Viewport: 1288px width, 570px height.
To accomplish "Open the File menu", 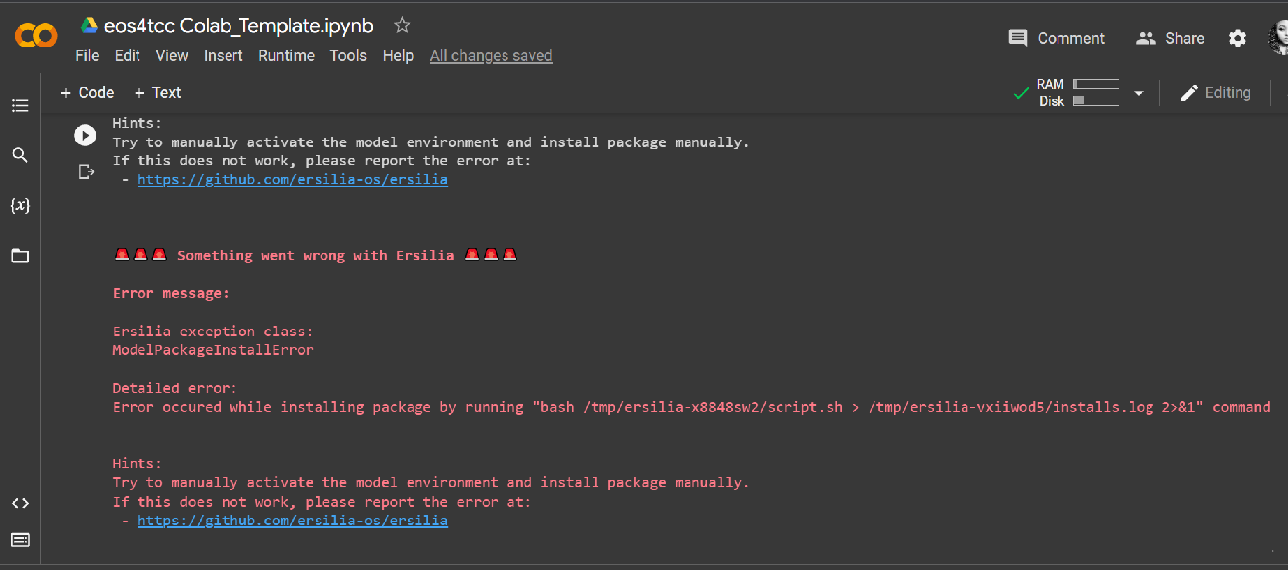I will click(87, 55).
